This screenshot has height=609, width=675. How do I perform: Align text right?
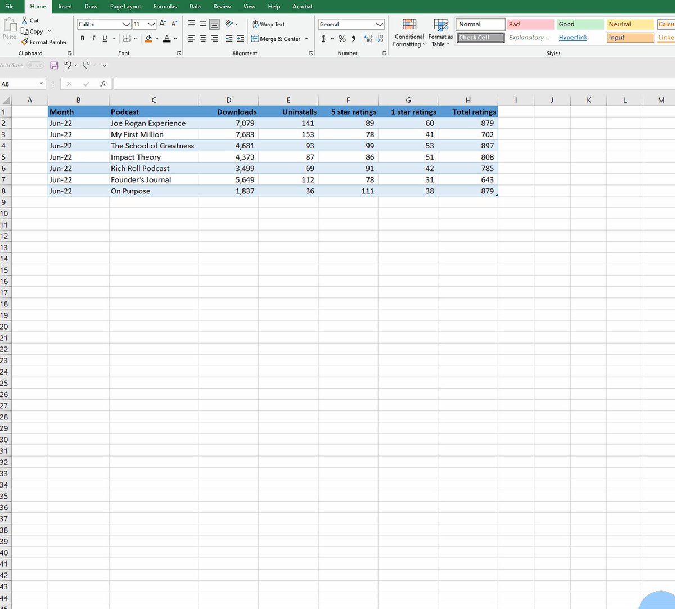pos(214,39)
